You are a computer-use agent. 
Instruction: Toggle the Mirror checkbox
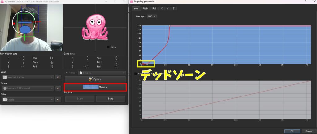click(108, 47)
